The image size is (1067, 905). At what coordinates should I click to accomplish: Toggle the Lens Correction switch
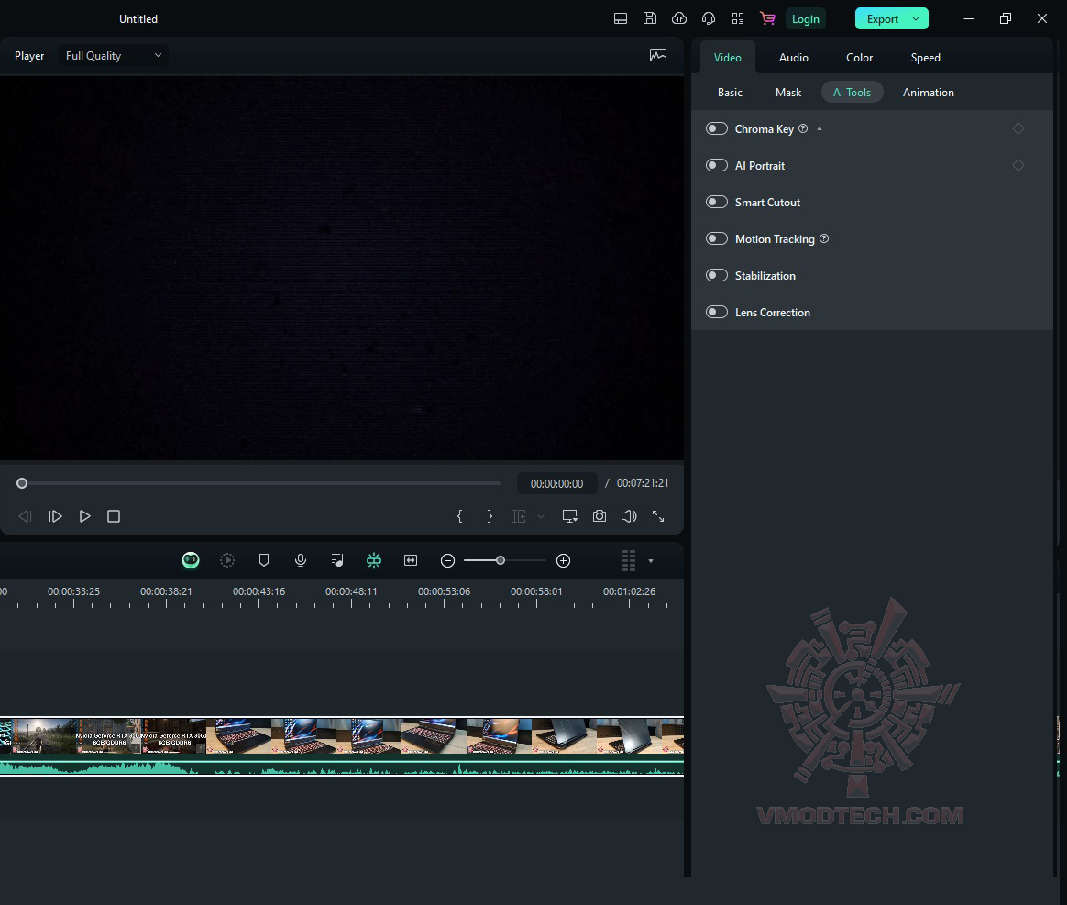click(x=717, y=313)
